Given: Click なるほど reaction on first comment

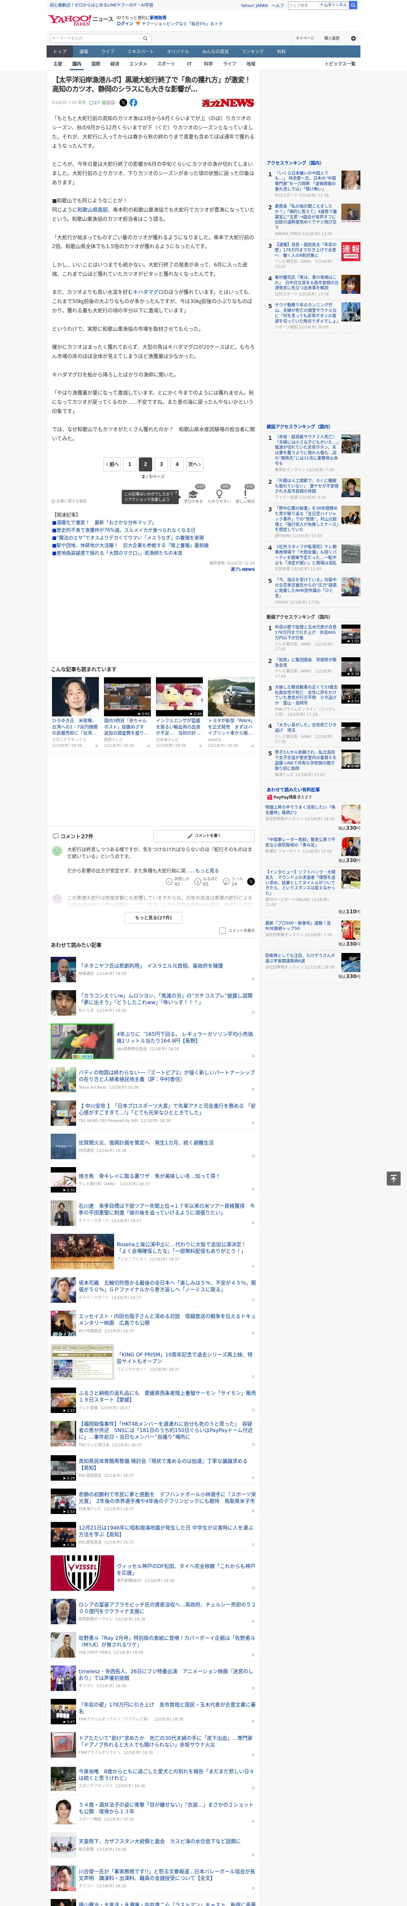Looking at the screenshot, I should tap(206, 881).
